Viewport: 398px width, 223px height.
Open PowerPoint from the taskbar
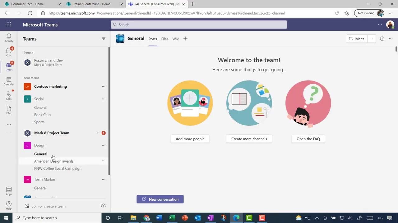point(185,218)
